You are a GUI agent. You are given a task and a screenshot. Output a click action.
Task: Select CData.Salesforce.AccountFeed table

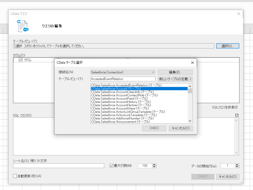(139, 98)
